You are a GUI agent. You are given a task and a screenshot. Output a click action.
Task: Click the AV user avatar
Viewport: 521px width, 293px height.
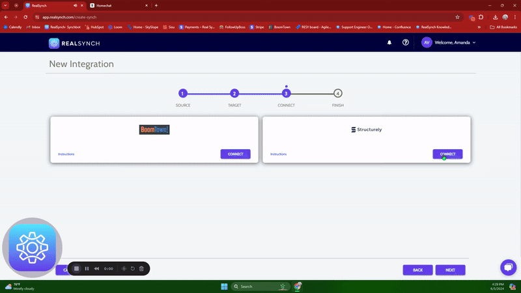click(427, 42)
